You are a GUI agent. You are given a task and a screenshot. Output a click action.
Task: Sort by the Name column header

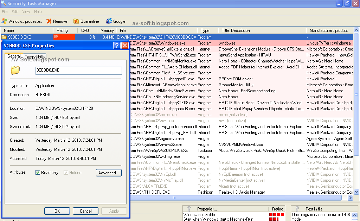27,31
